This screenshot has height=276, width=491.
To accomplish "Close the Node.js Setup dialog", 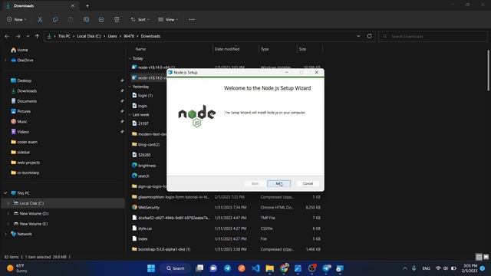I will 316,72.
